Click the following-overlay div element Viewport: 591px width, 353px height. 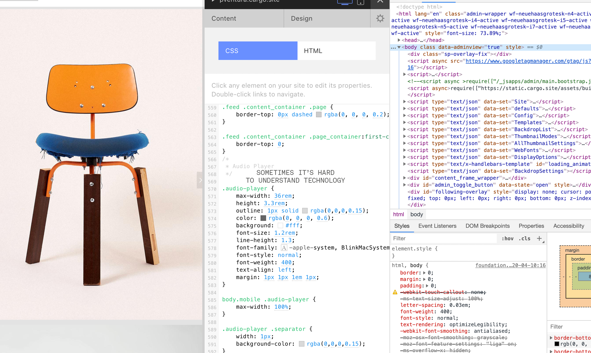click(x=499, y=198)
